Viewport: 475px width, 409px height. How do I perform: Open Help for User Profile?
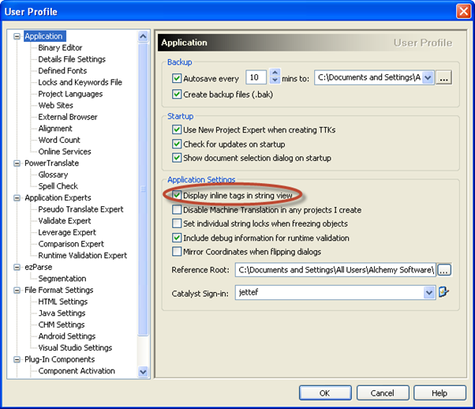pos(439,393)
